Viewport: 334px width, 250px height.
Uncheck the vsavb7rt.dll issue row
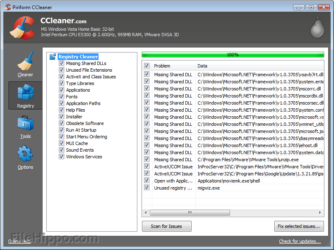(x=147, y=74)
